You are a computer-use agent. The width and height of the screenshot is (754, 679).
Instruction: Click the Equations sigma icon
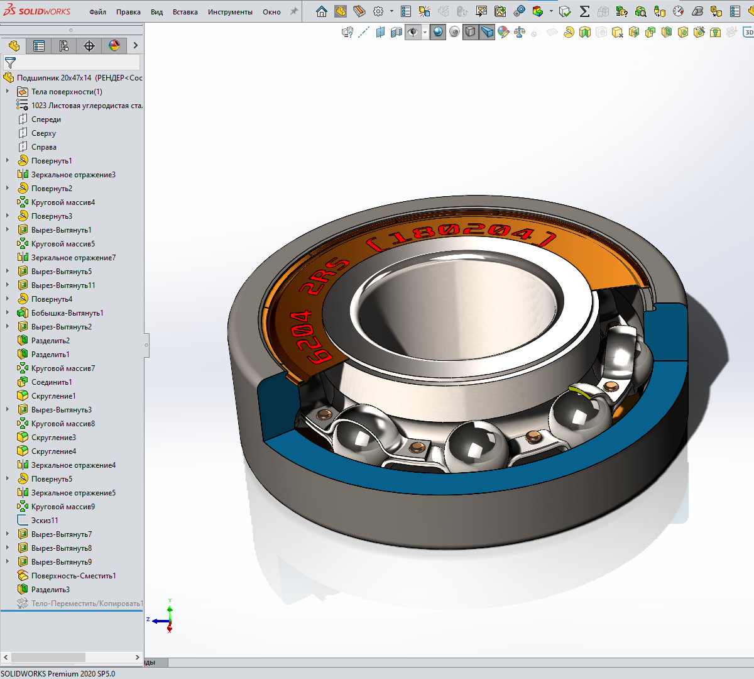[x=584, y=11]
